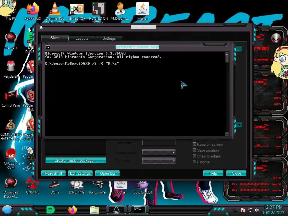Click the Command Prompt scrollbar up arrow
This screenshot has height=216, width=288.
click(227, 54)
